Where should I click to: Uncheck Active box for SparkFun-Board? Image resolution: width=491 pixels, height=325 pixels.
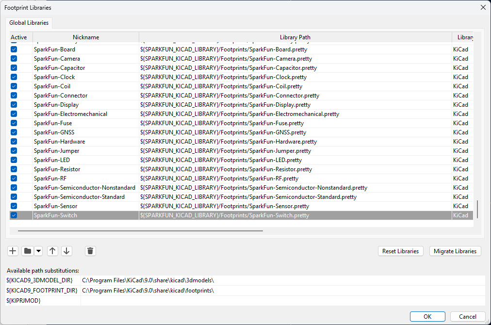(14, 49)
